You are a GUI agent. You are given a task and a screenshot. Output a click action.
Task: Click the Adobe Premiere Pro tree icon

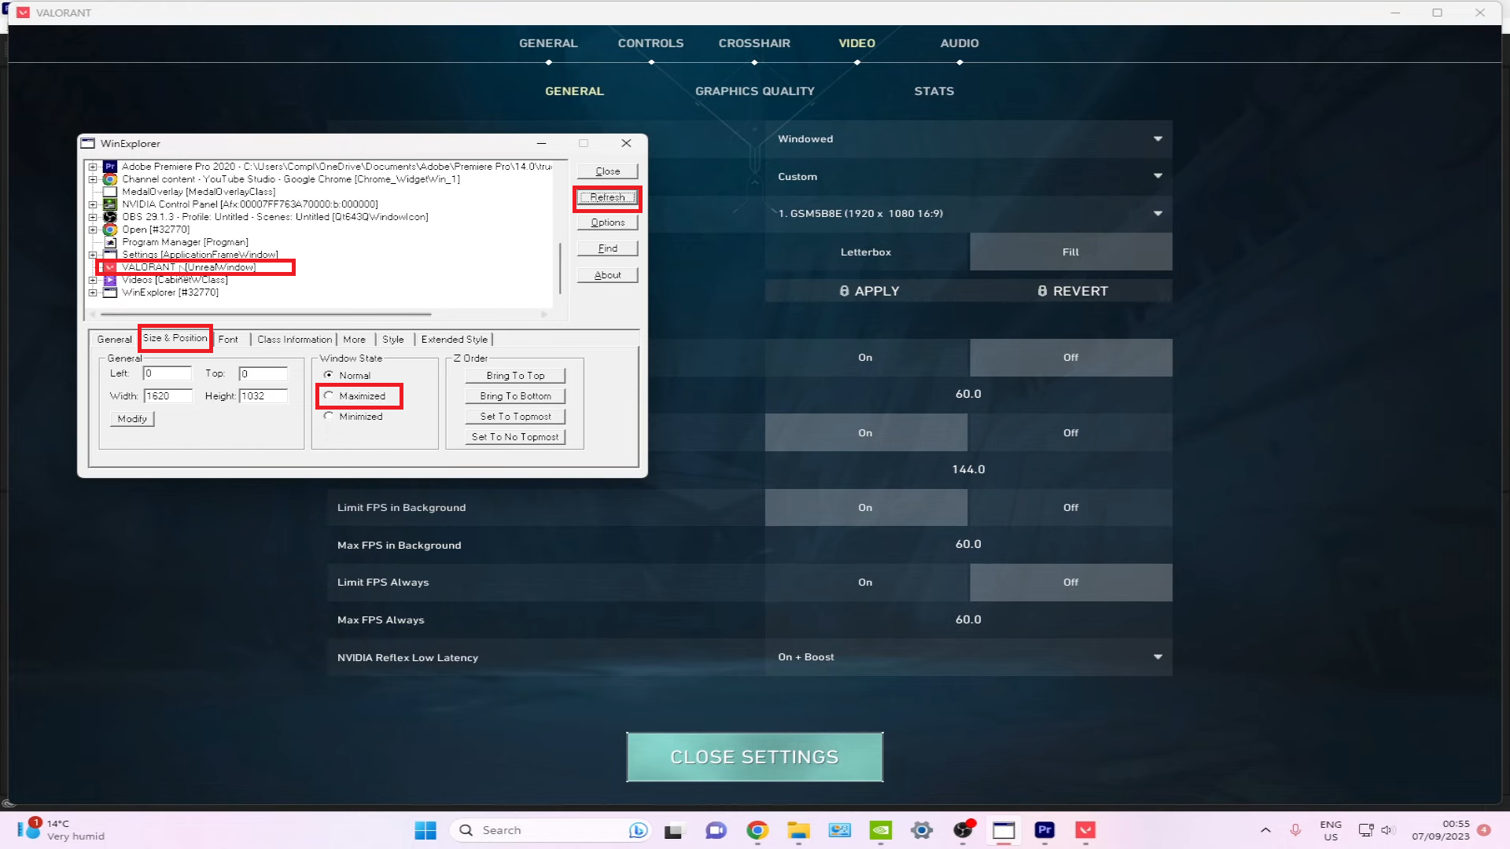(110, 167)
